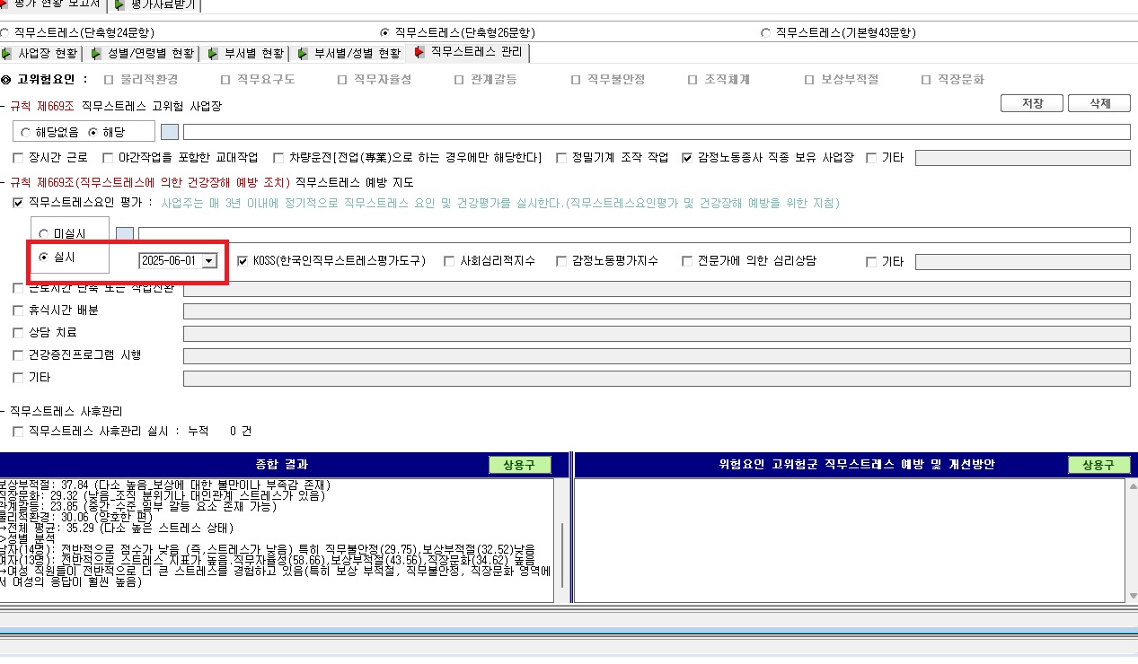Click the arrow icon of 부서별/성별 현황 tab

303,54
